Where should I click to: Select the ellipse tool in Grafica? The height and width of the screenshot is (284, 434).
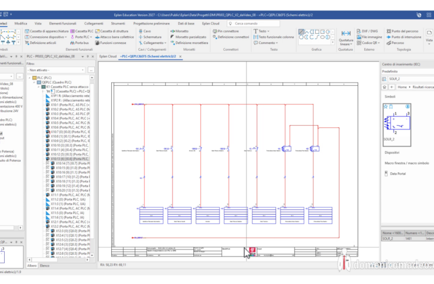coord(323,37)
